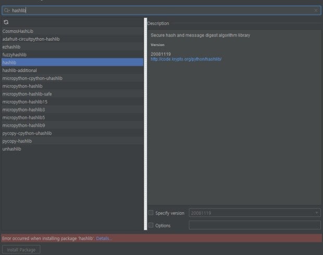The image size is (323, 255).
Task: Open the version 20081119 dropdown
Action: tap(254, 213)
